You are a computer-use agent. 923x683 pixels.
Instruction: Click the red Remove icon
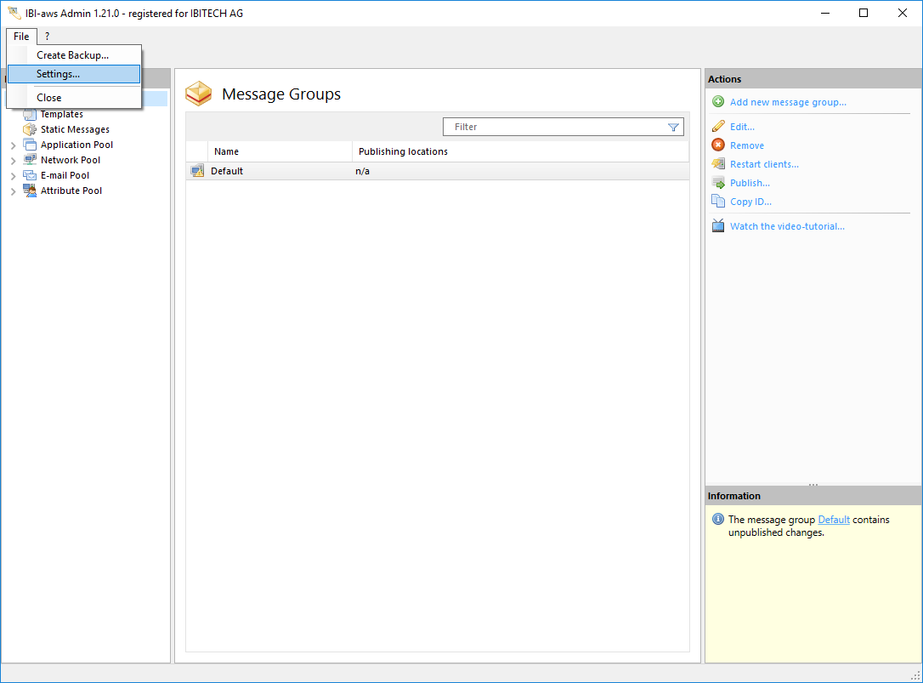[718, 145]
